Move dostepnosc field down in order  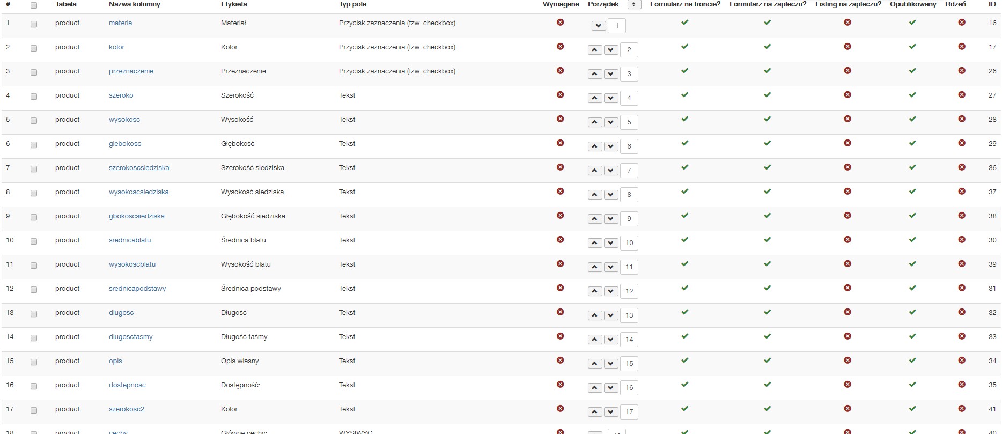(611, 388)
